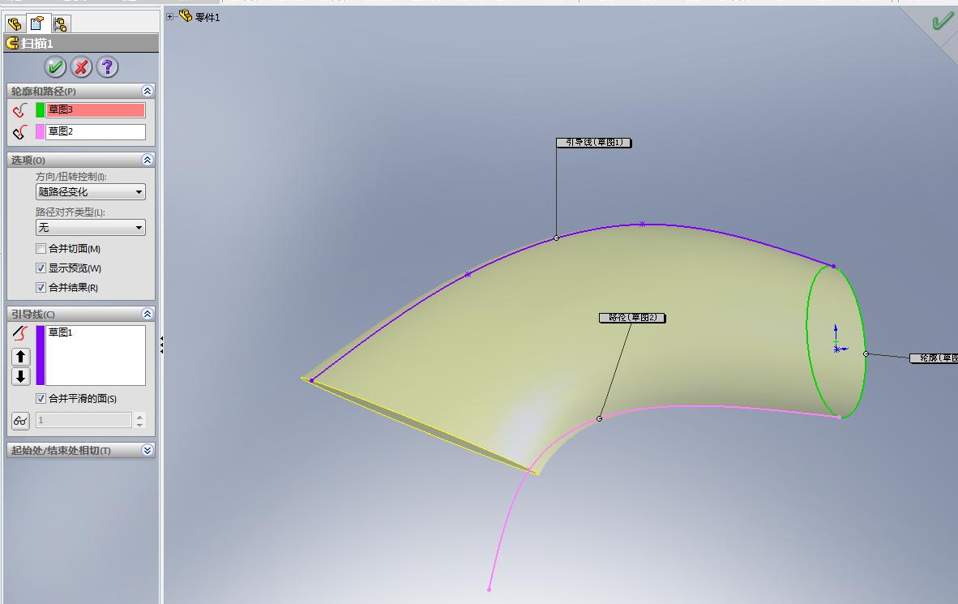Image resolution: width=958 pixels, height=604 pixels.
Task: Click the 零件1 part icon in viewport
Action: point(186,16)
